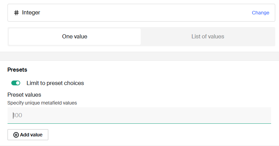The height and width of the screenshot is (146, 279).
Task: Open the Integer type selector box
Action: click(x=137, y=13)
